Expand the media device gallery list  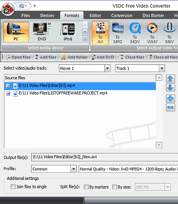click(85, 39)
